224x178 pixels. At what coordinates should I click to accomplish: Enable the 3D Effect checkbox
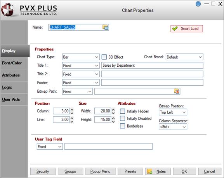point(104,57)
